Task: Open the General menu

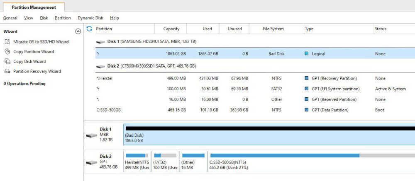Action: click(x=10, y=18)
